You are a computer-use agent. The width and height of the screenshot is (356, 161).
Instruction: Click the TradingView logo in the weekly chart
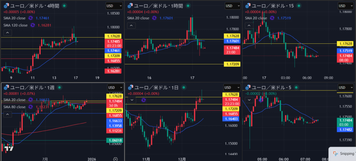pyautogui.click(x=9, y=148)
